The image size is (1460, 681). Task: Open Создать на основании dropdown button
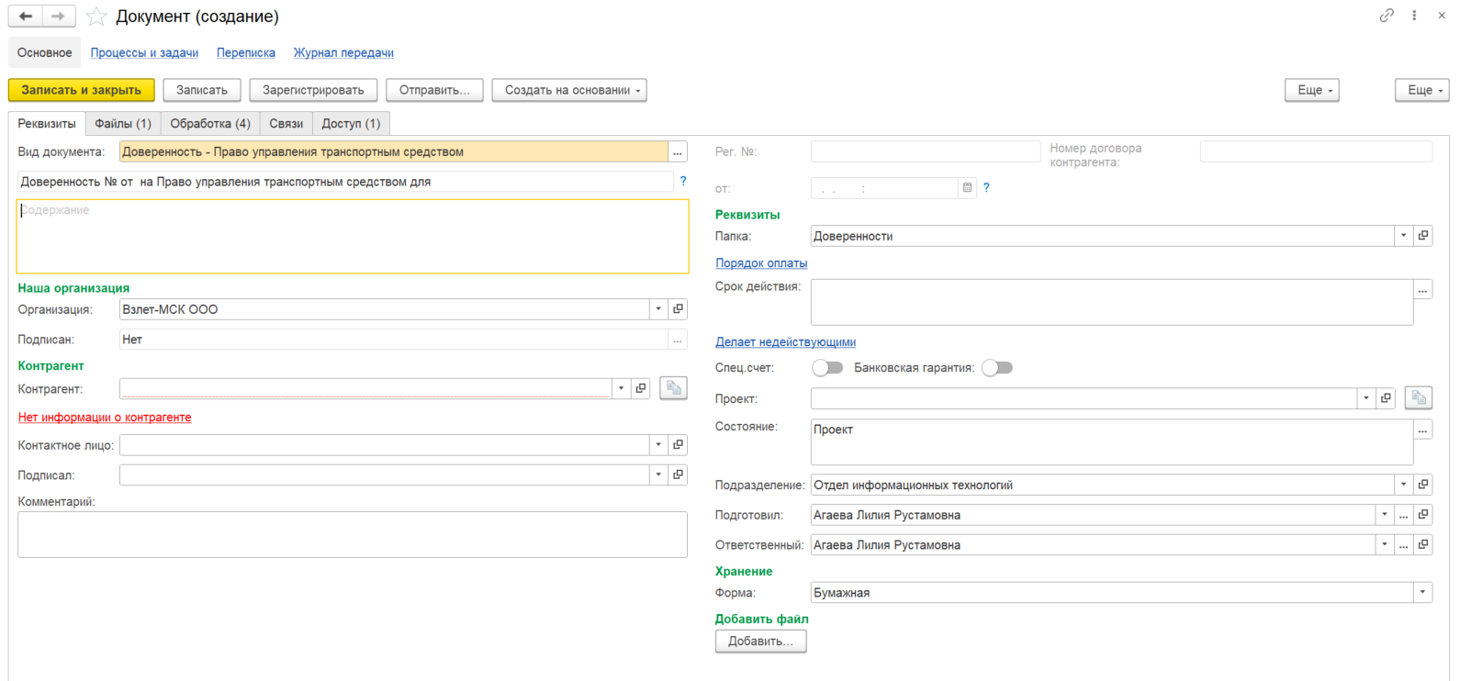point(569,90)
